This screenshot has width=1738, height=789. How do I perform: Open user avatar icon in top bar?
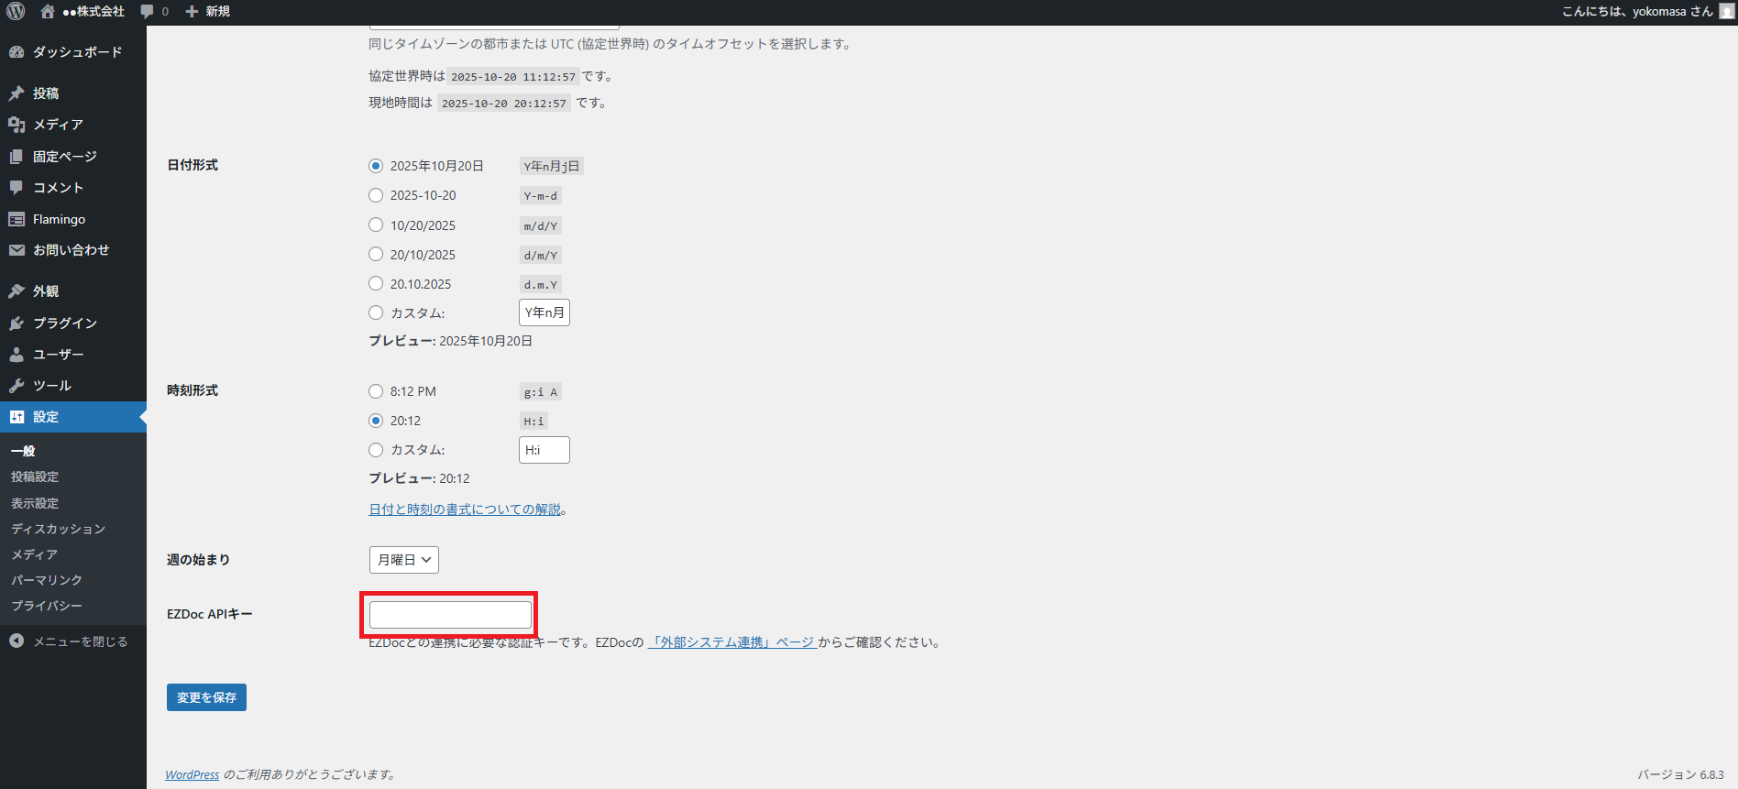(1727, 11)
